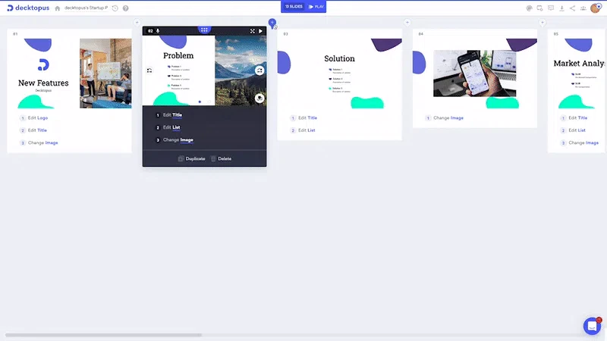Open the 13 Slides overview button
This screenshot has width=607, height=341.
[x=294, y=7]
